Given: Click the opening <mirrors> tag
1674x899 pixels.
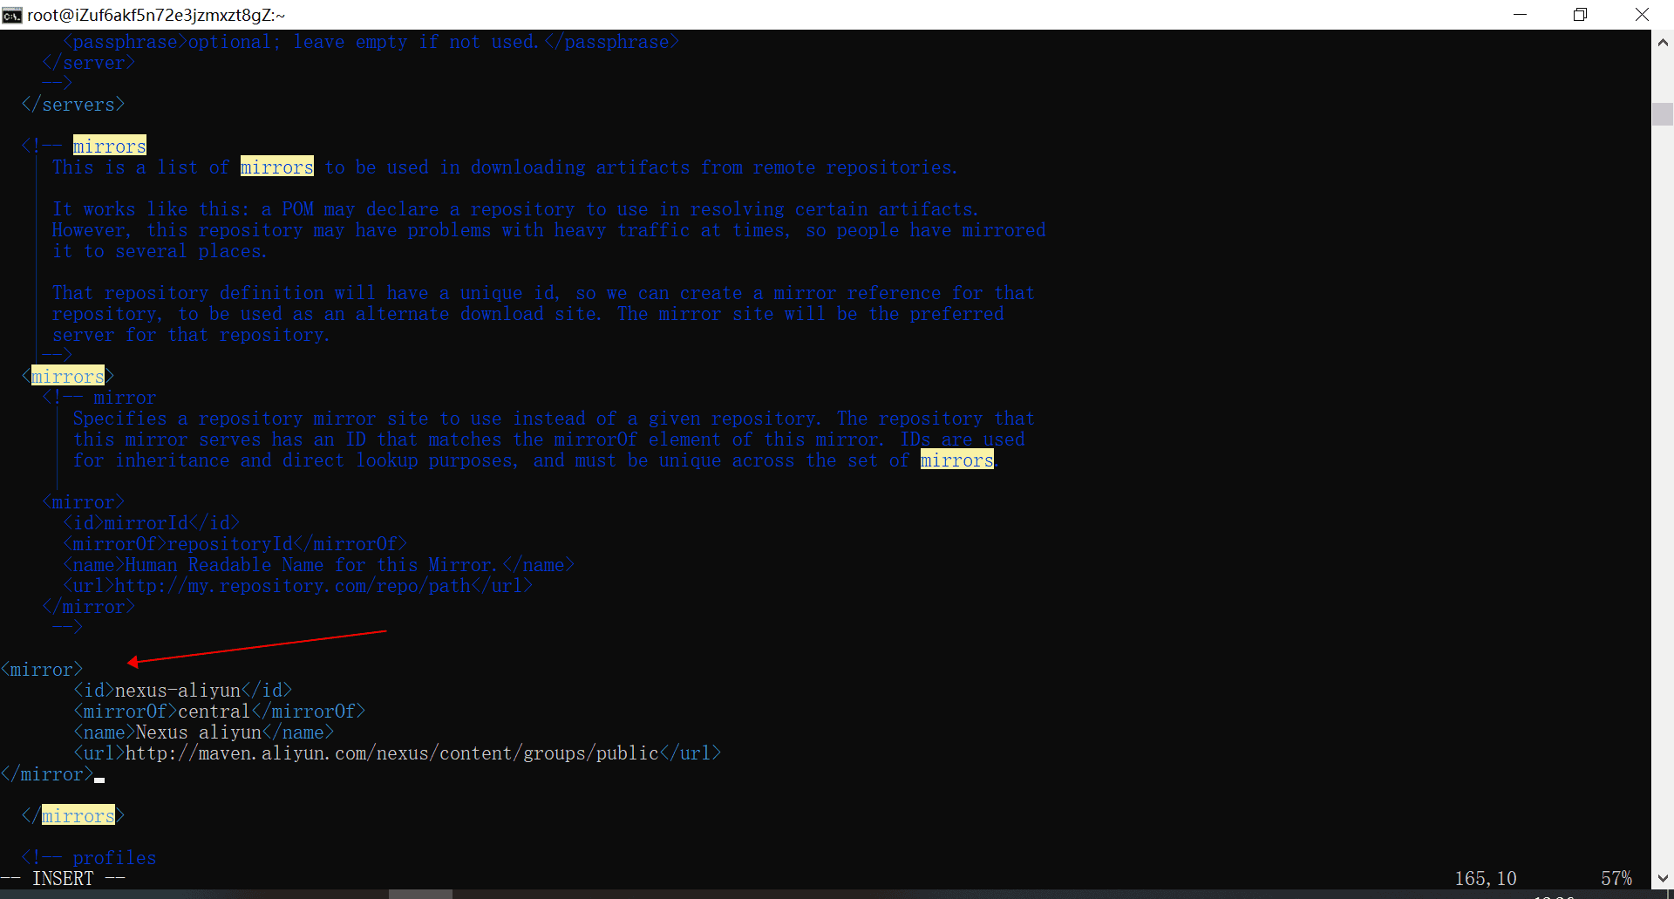Looking at the screenshot, I should click(68, 377).
